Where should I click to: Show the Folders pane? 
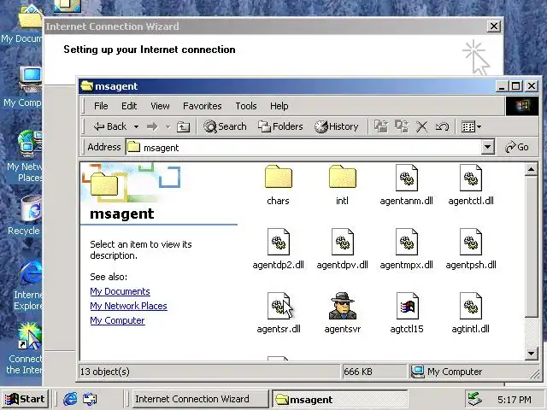tap(280, 126)
